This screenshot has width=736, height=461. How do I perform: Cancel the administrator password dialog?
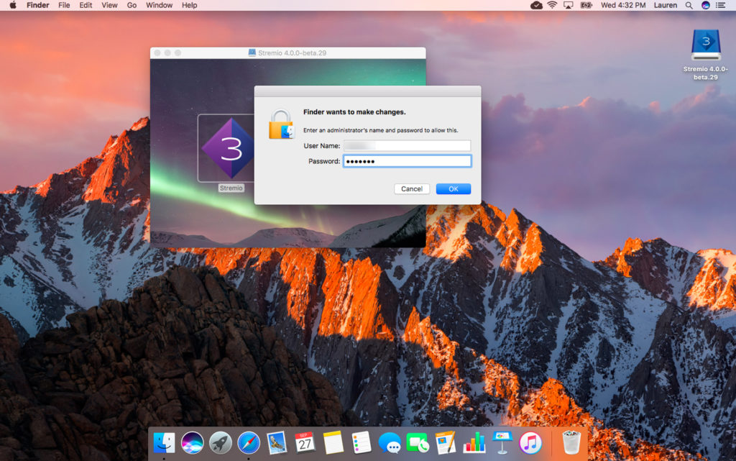click(412, 188)
